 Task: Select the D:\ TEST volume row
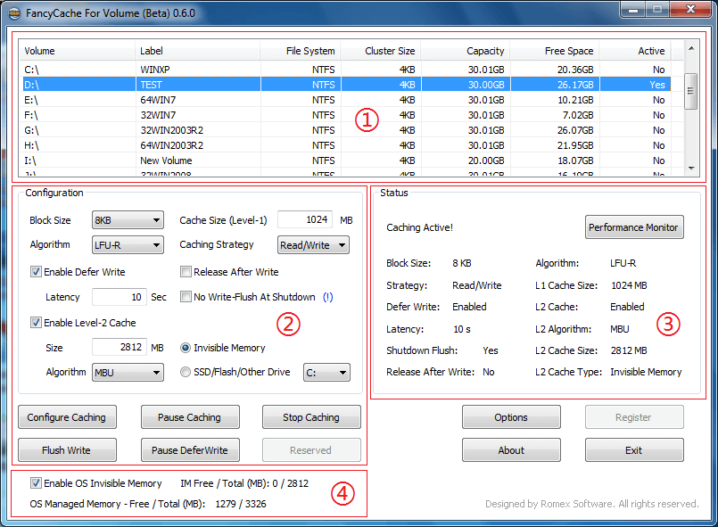[347, 85]
